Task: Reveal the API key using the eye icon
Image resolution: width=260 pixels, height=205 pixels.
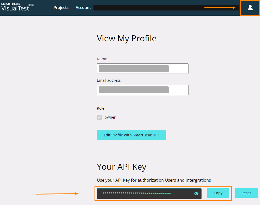Action: 196,193
